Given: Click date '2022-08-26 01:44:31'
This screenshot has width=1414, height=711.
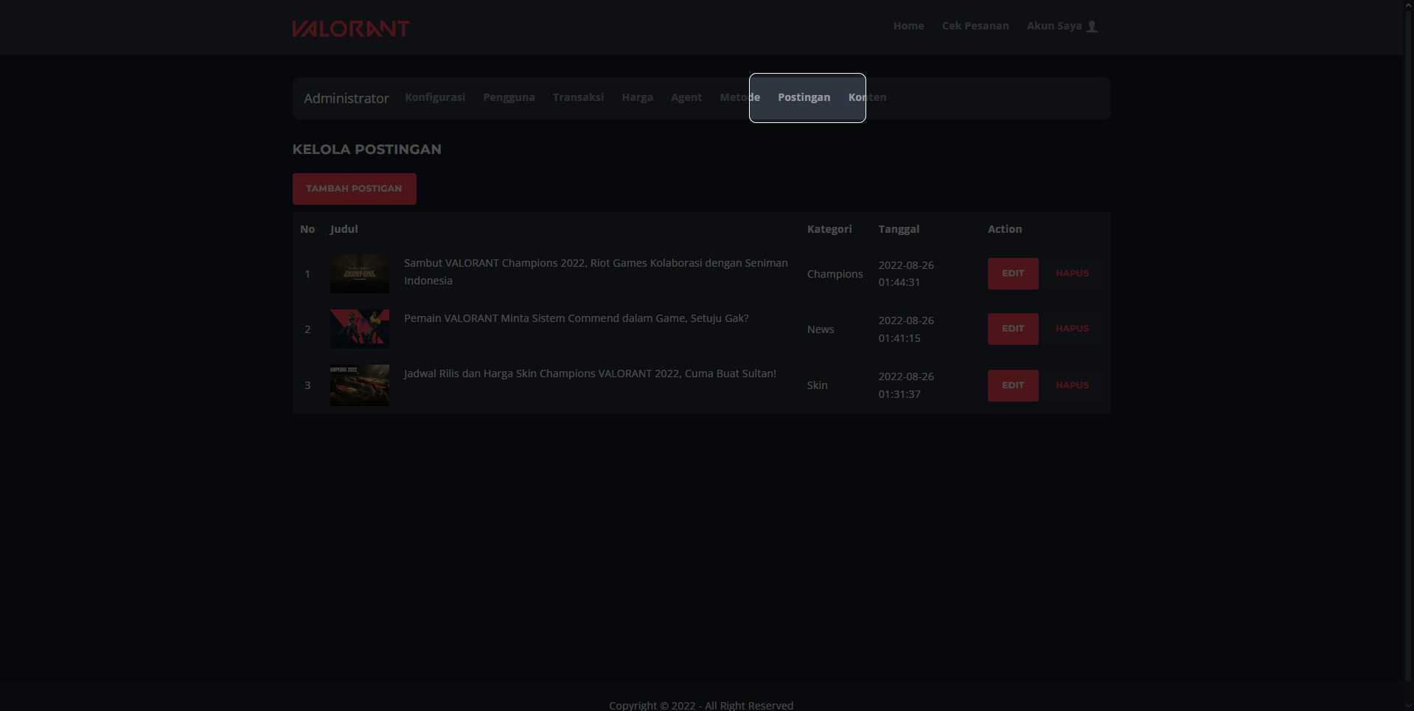Looking at the screenshot, I should [x=906, y=273].
